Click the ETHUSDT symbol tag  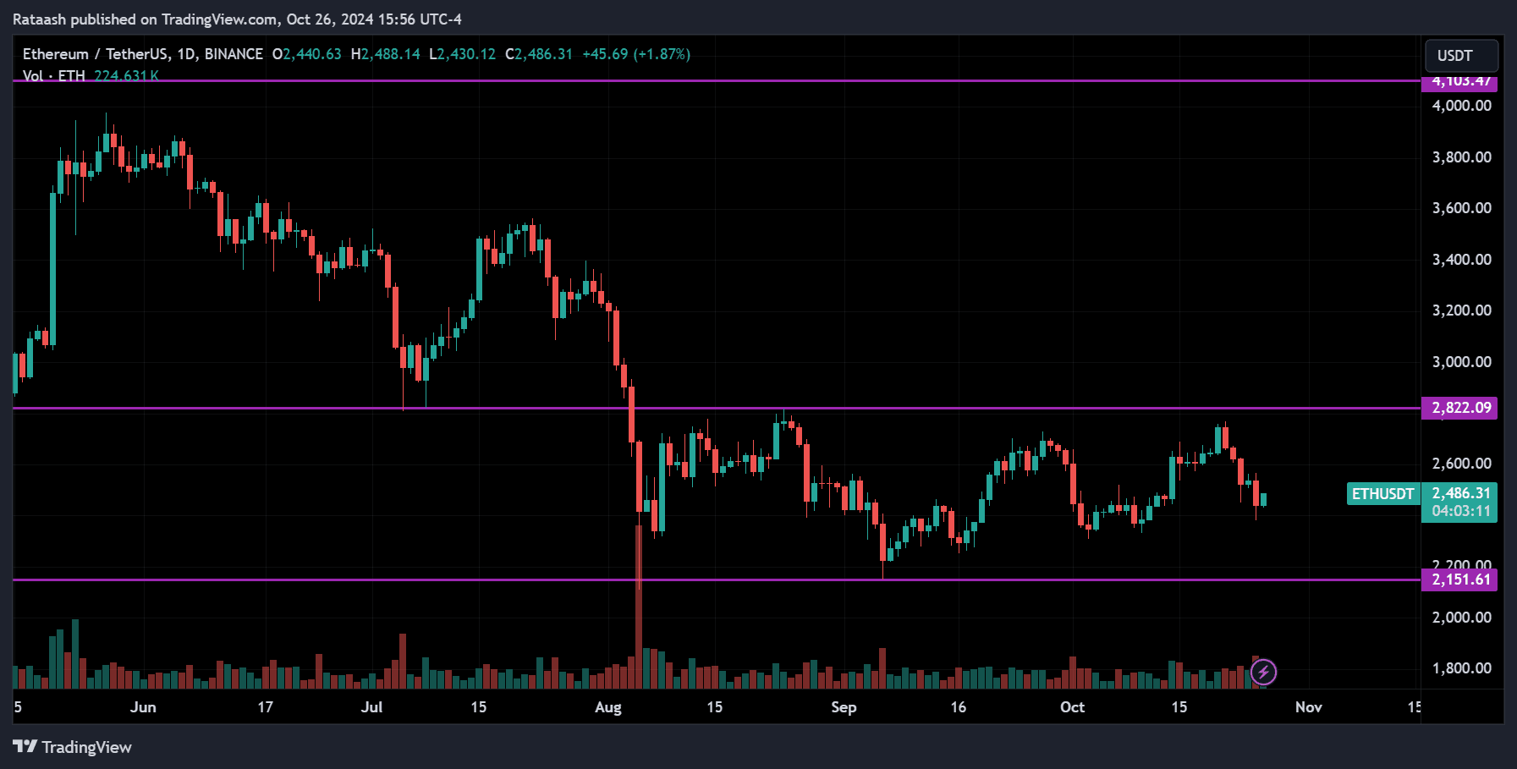(x=1383, y=494)
